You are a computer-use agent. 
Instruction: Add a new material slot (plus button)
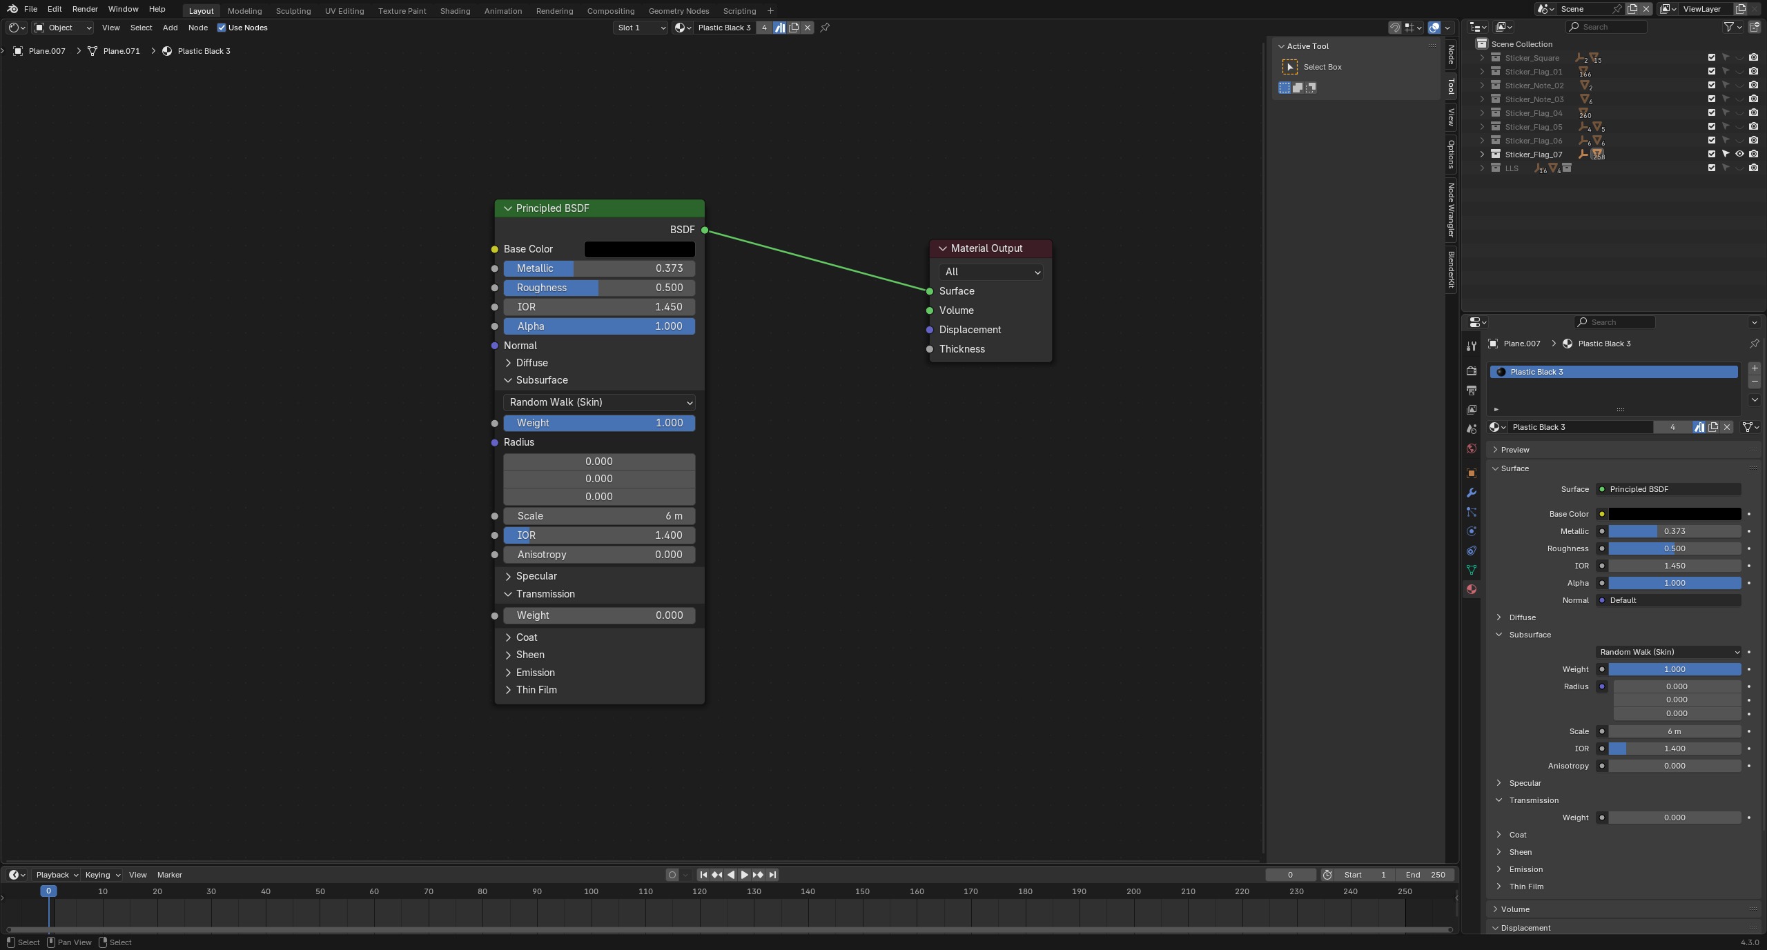coord(1754,368)
